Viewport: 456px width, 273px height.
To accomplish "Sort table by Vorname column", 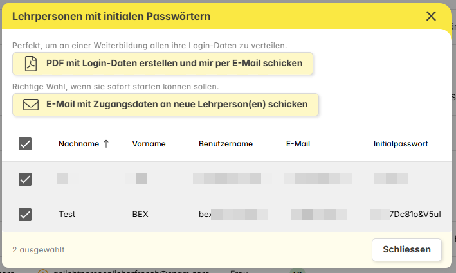I will click(149, 144).
